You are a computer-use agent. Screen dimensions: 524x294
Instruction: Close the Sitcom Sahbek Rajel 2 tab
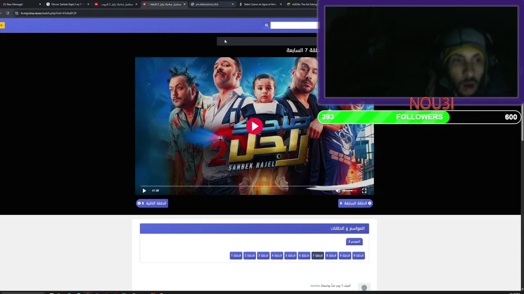pyautogui.click(x=88, y=4)
